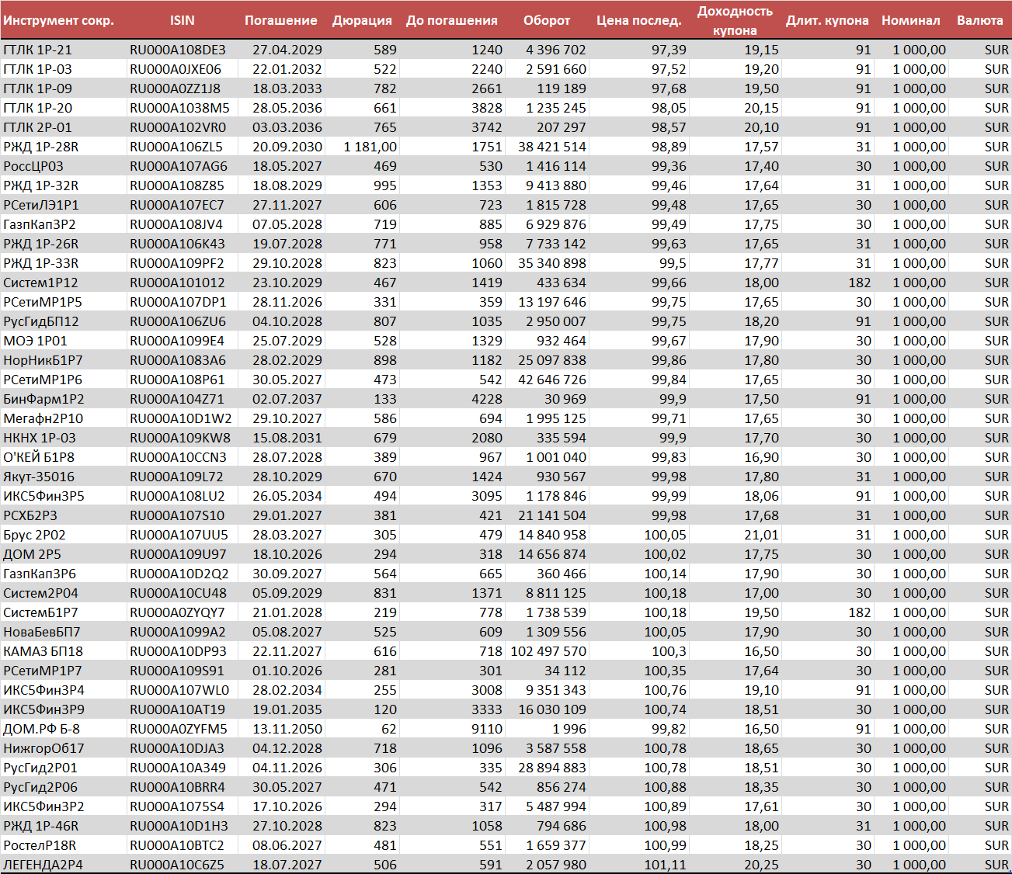This screenshot has height=874, width=1012.
Task: Click the 'Длит. купона' column header
Action: 826,20
